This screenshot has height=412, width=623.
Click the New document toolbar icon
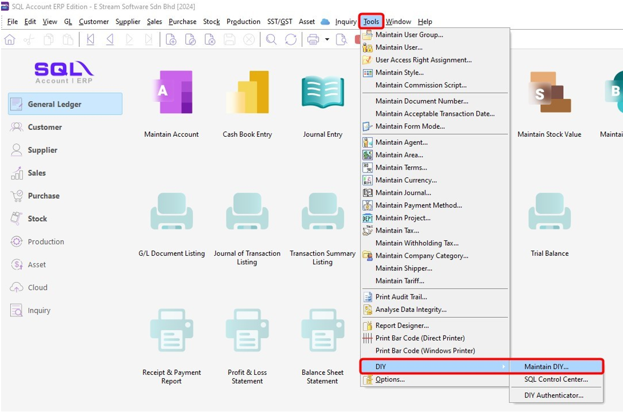[171, 39]
